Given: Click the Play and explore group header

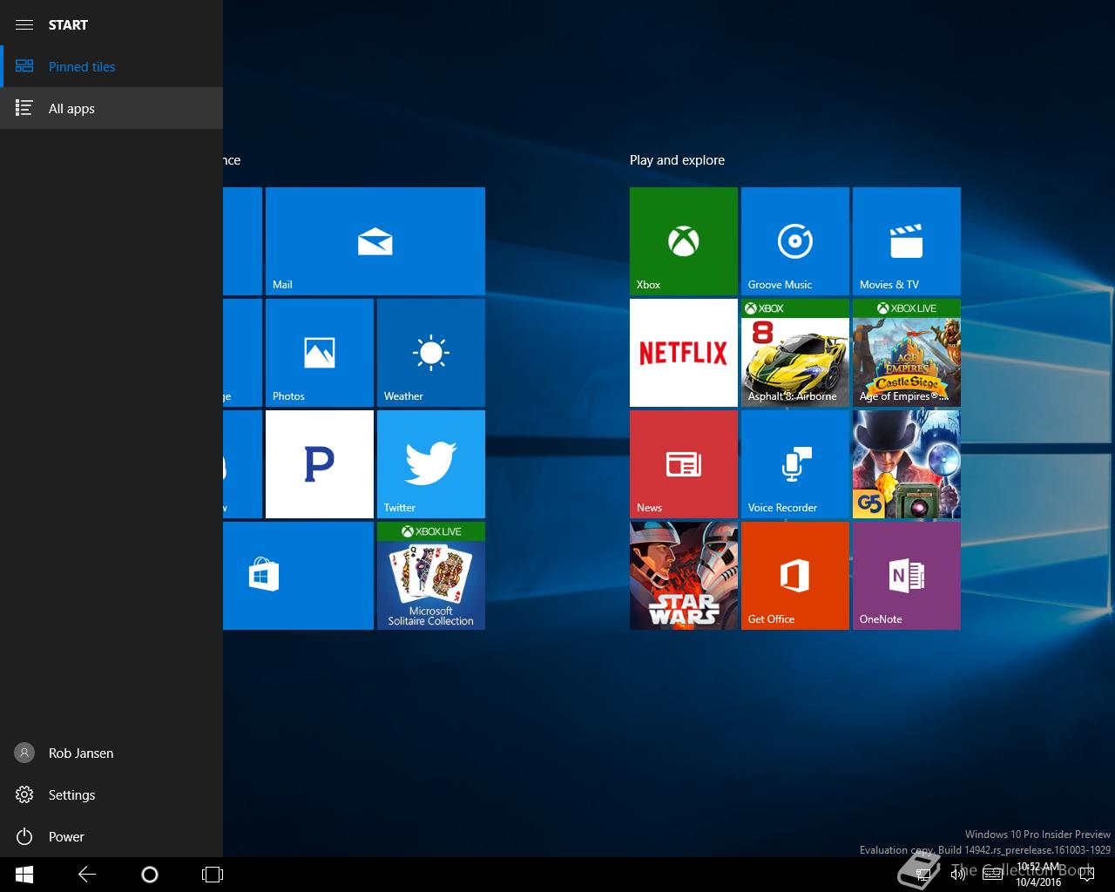Looking at the screenshot, I should (x=677, y=160).
